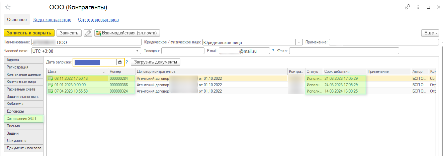
Task: Expand the Часовой пояс dropdown
Action: (138, 51)
